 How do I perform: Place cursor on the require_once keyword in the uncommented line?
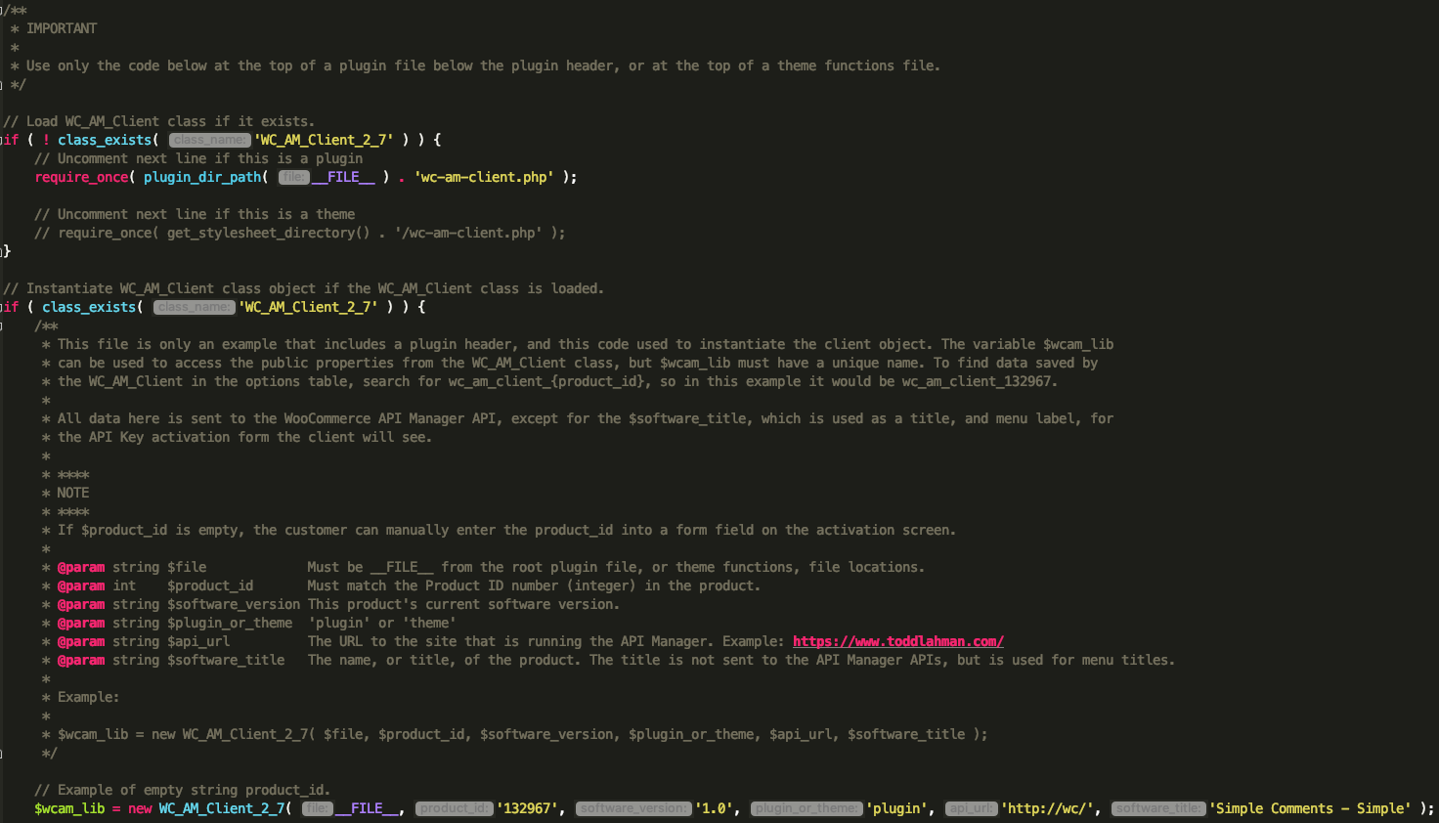tap(81, 177)
